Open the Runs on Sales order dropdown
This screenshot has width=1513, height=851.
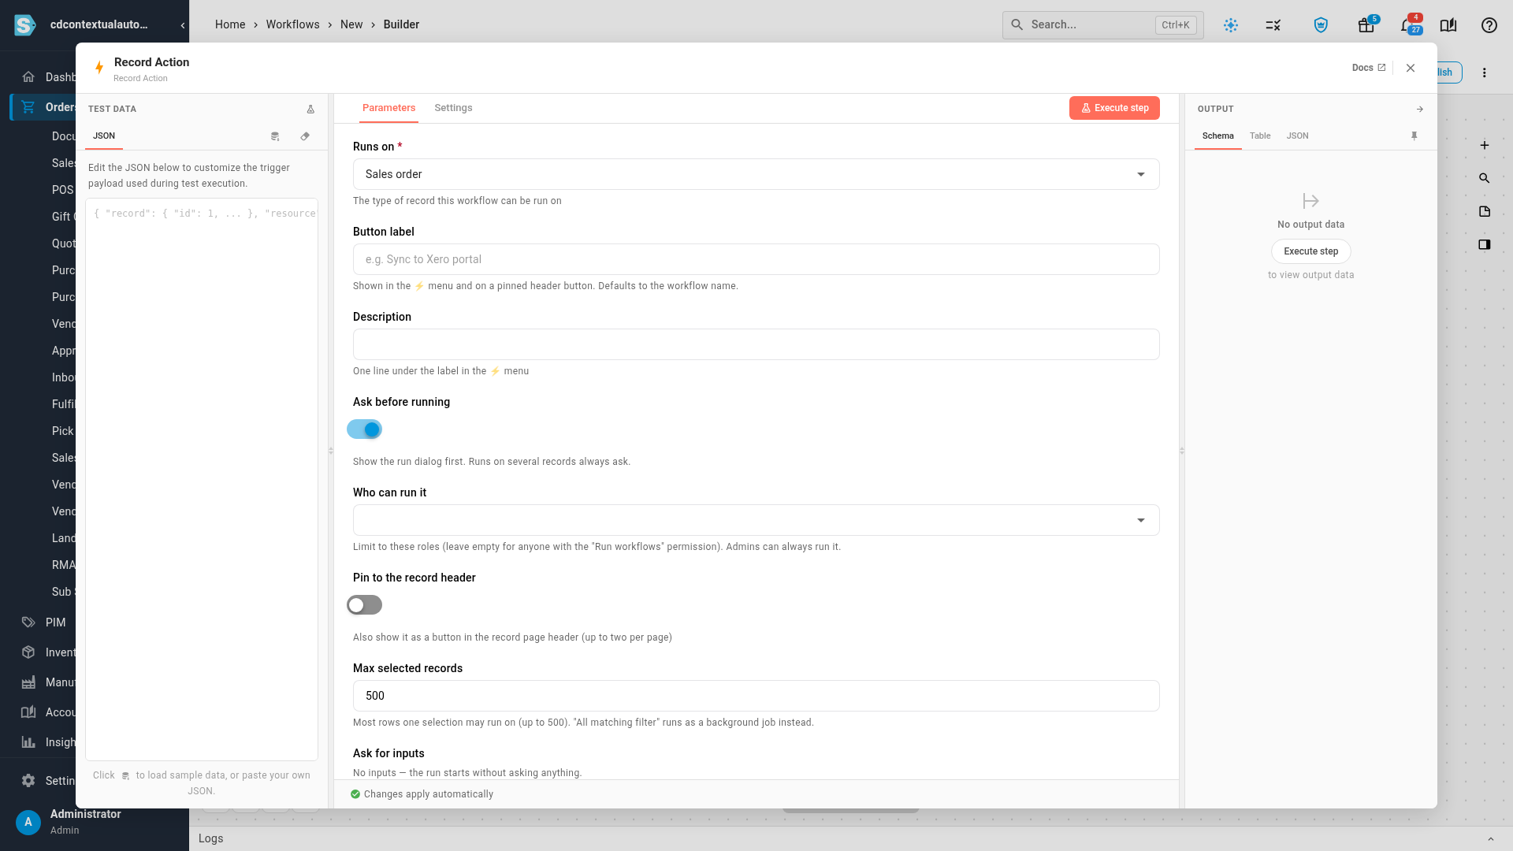coord(756,174)
